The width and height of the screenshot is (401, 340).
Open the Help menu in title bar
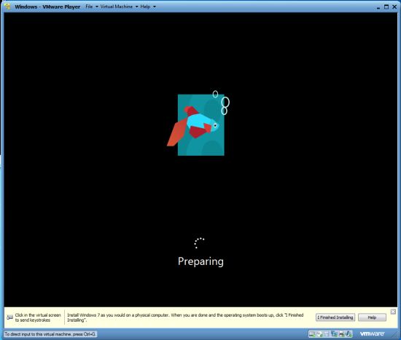(148, 7)
